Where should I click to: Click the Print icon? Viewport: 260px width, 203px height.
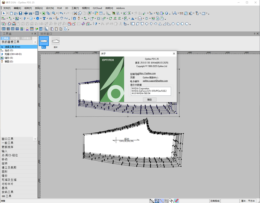pyautogui.click(x=26, y=13)
